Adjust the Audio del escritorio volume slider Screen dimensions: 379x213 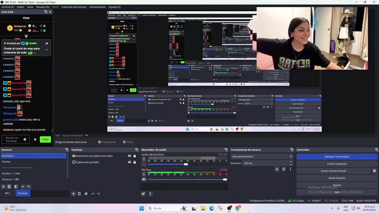click(186, 164)
